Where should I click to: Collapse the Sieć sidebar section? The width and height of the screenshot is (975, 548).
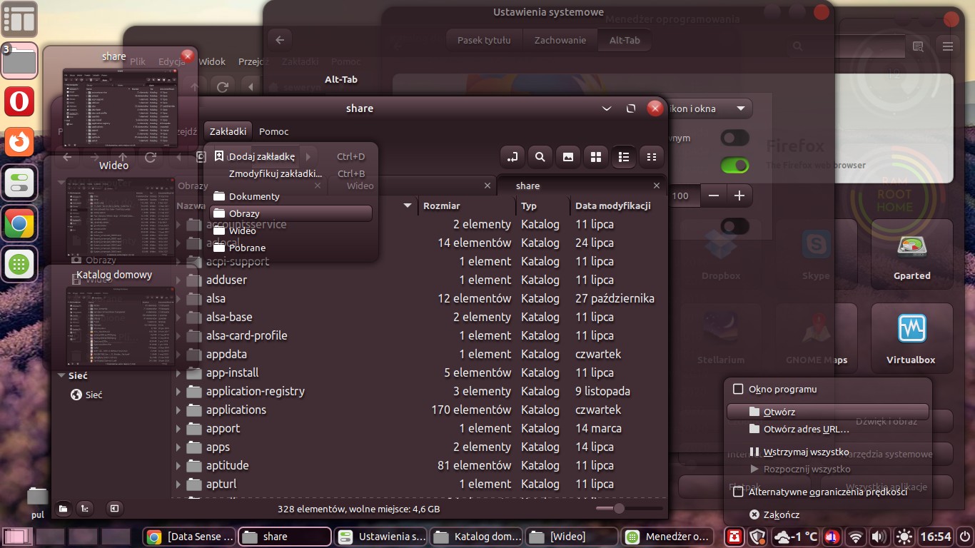coord(61,375)
